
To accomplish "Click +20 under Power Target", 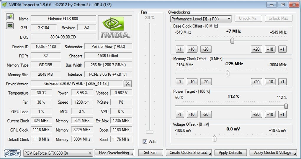I will (256, 114).
